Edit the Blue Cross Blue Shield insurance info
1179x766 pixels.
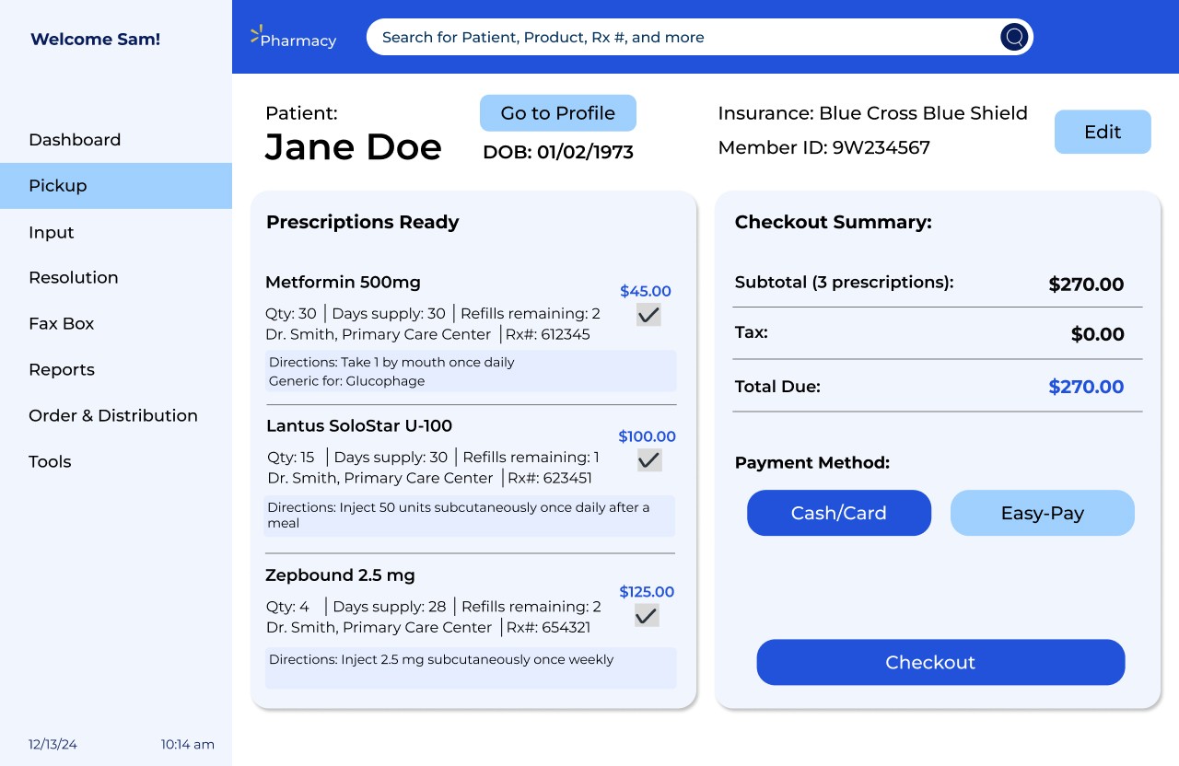tap(1102, 132)
